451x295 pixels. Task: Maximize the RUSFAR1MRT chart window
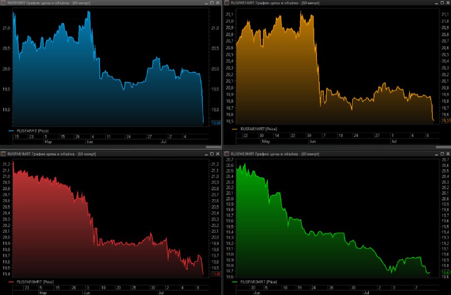(x=212, y=153)
